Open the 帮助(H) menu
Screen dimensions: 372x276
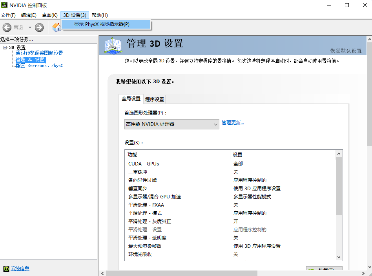[100, 15]
